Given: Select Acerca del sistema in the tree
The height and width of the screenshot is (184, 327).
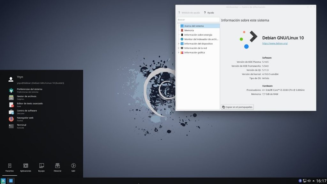Looking at the screenshot, I should (x=200, y=26).
